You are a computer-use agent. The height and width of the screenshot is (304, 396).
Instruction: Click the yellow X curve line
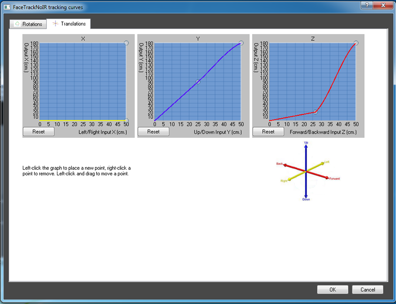pyautogui.click(x=83, y=120)
